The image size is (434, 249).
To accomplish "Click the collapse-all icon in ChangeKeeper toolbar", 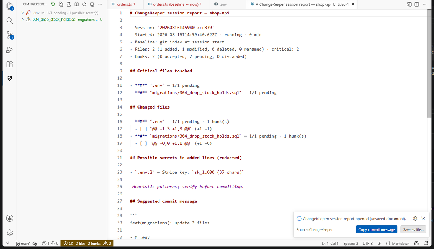I will pos(92,4).
